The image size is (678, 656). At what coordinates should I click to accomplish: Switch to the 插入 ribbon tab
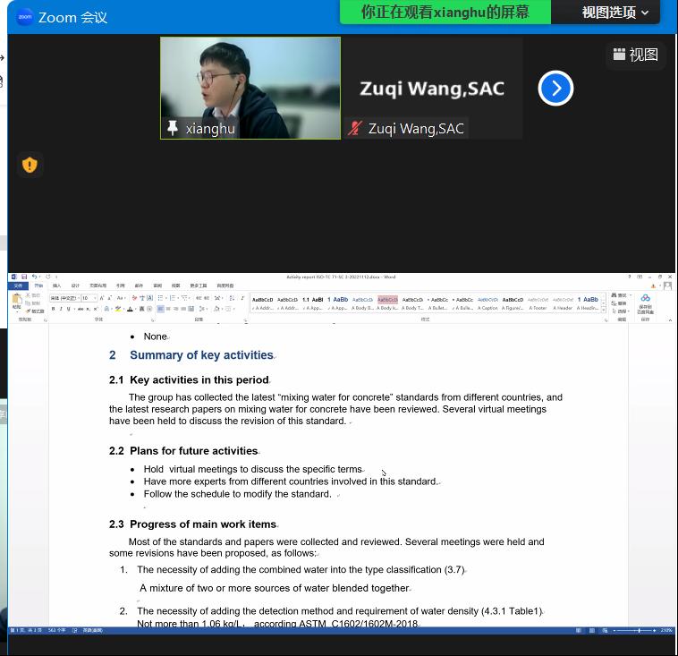coord(56,286)
